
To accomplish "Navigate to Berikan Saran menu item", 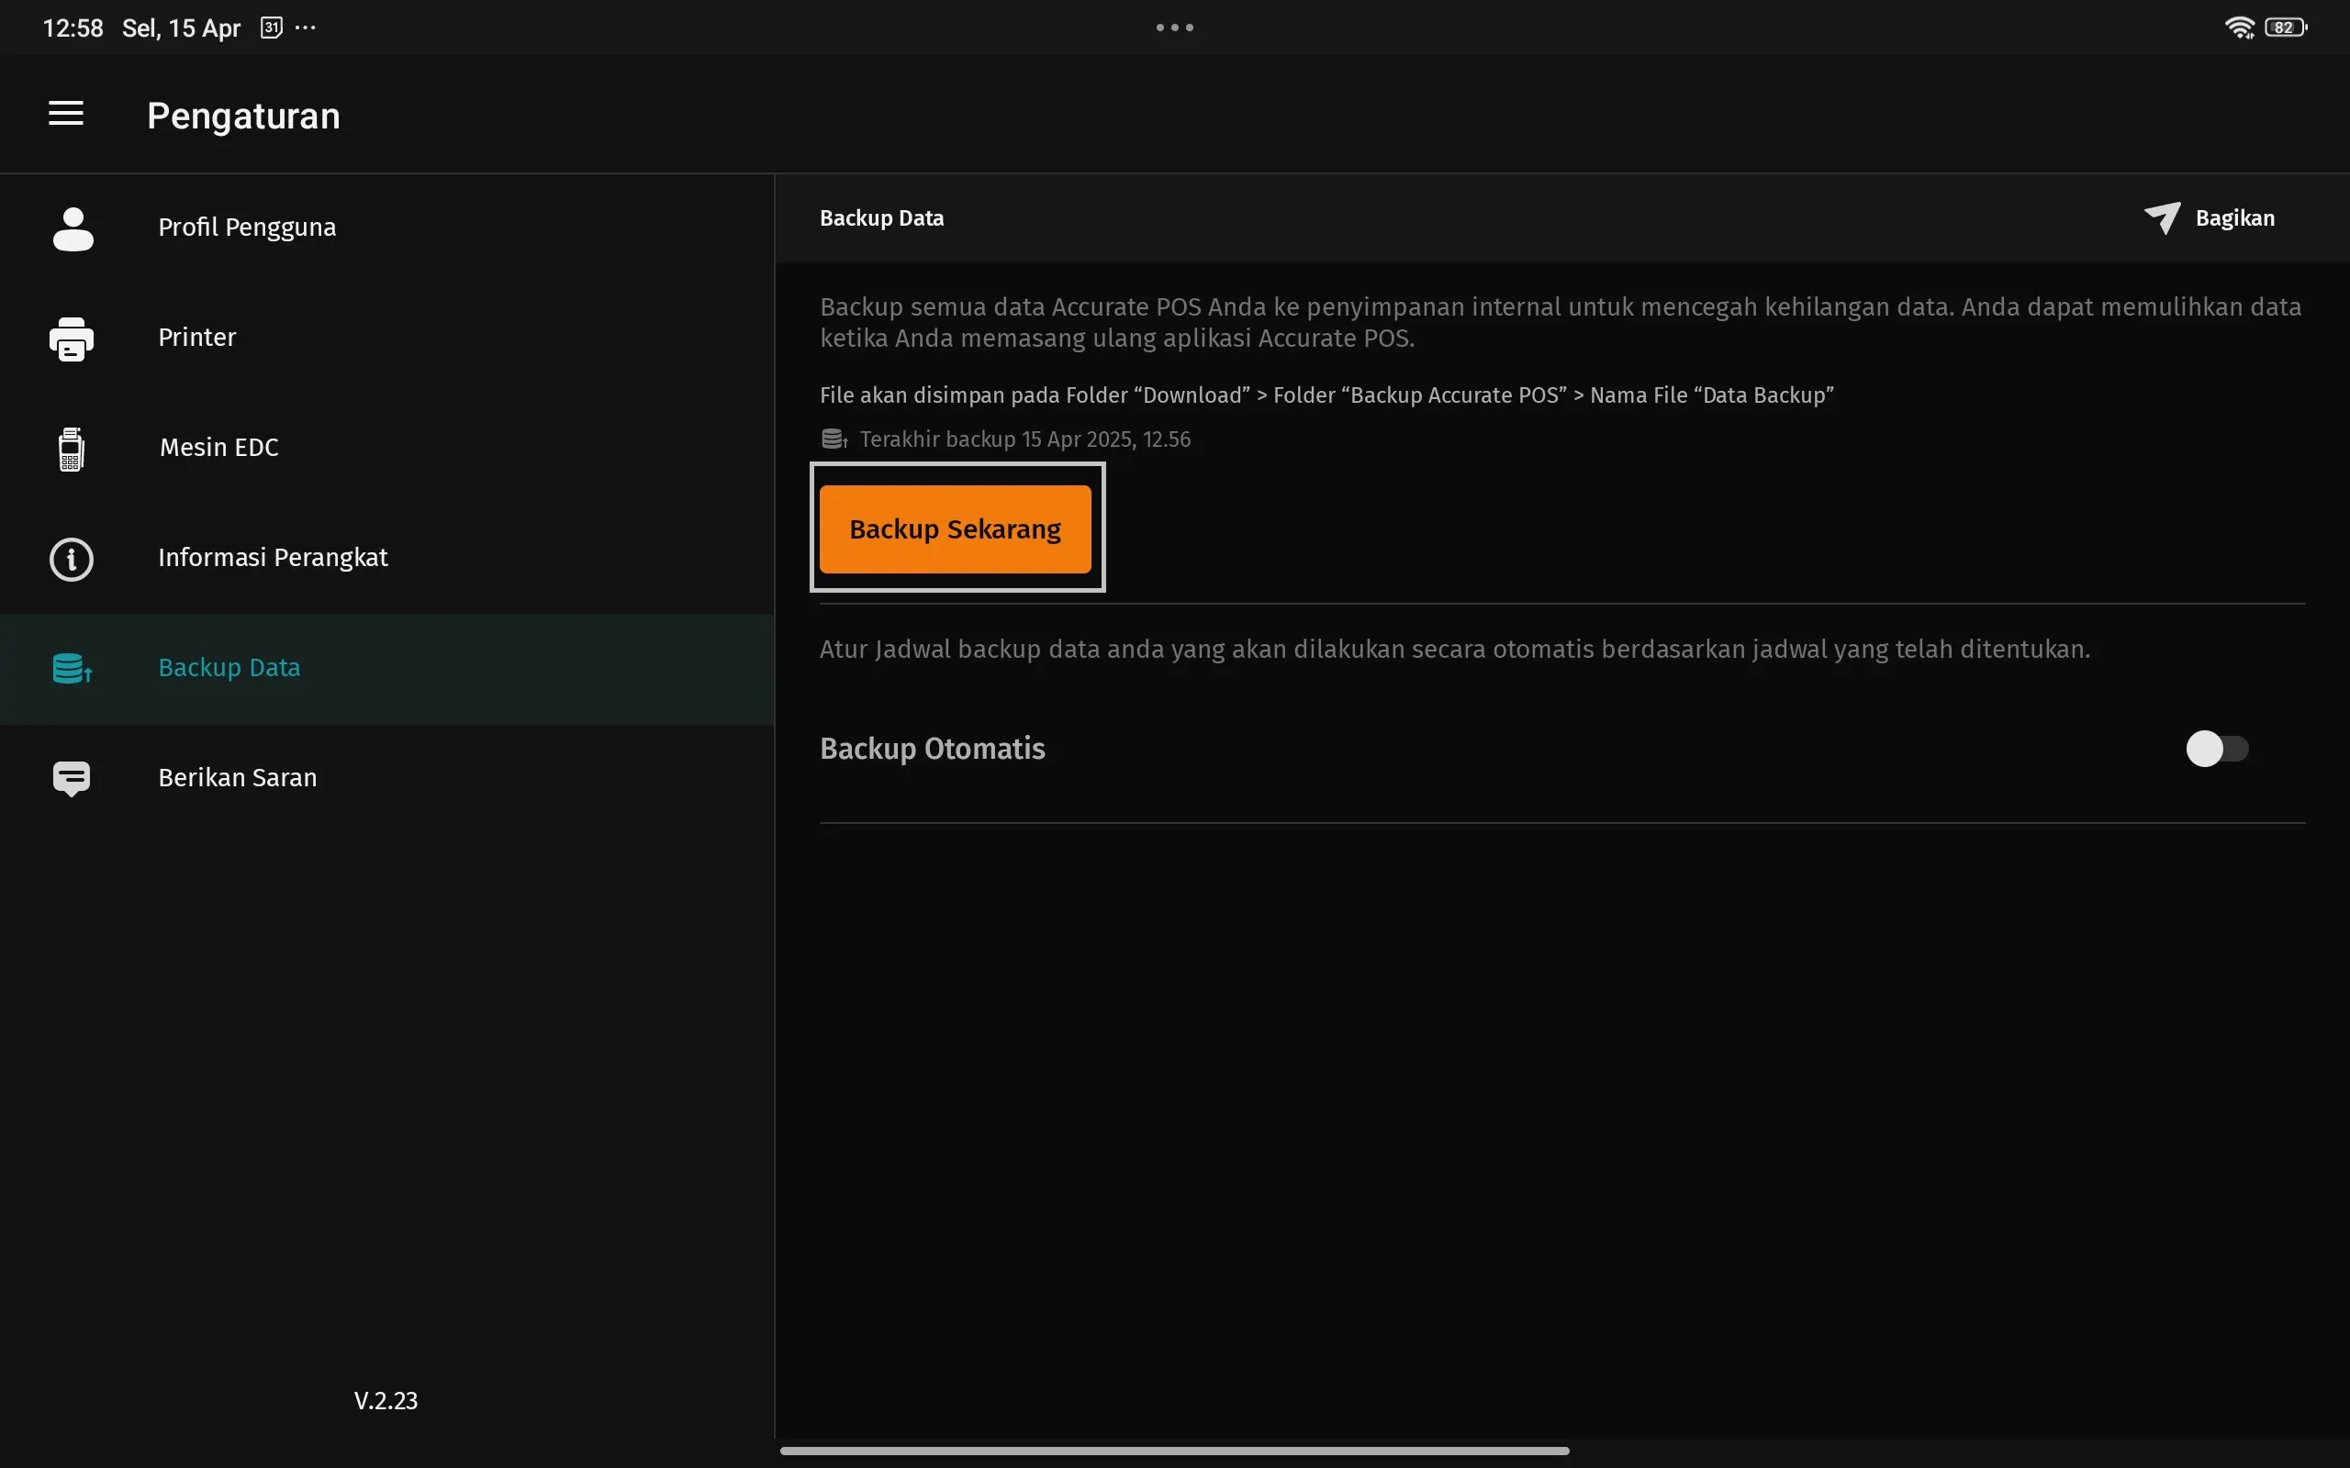I will click(x=237, y=777).
